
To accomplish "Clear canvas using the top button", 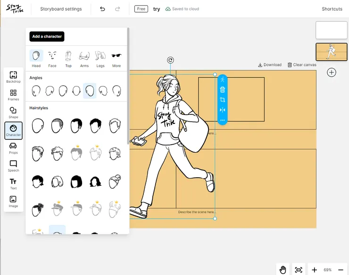I will point(302,65).
